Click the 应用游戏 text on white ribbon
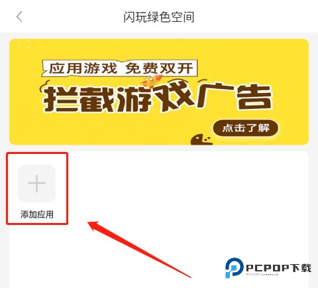 83,68
